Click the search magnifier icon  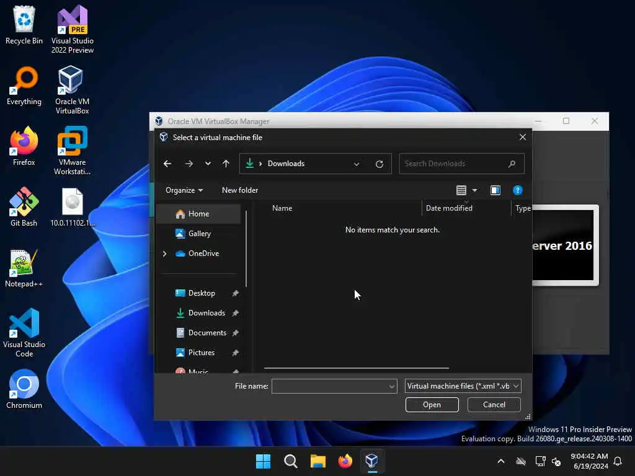512,164
